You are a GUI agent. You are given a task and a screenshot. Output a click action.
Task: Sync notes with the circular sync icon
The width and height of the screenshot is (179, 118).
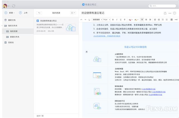[14, 6]
